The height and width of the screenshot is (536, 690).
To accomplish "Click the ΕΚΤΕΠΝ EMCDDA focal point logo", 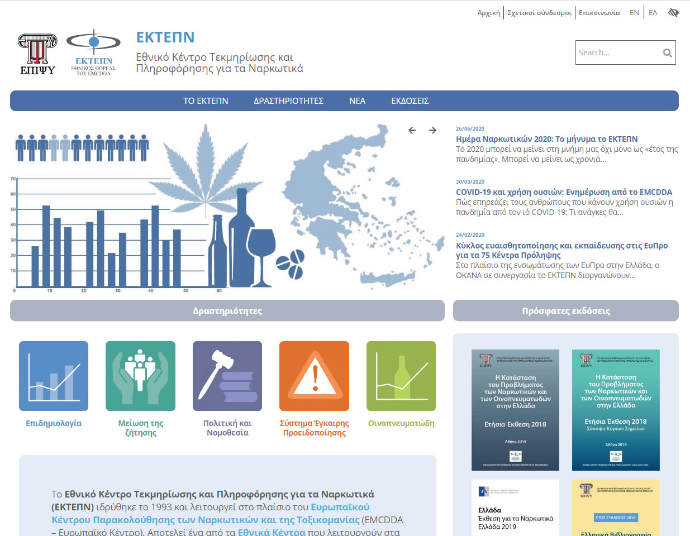I will coord(93,52).
